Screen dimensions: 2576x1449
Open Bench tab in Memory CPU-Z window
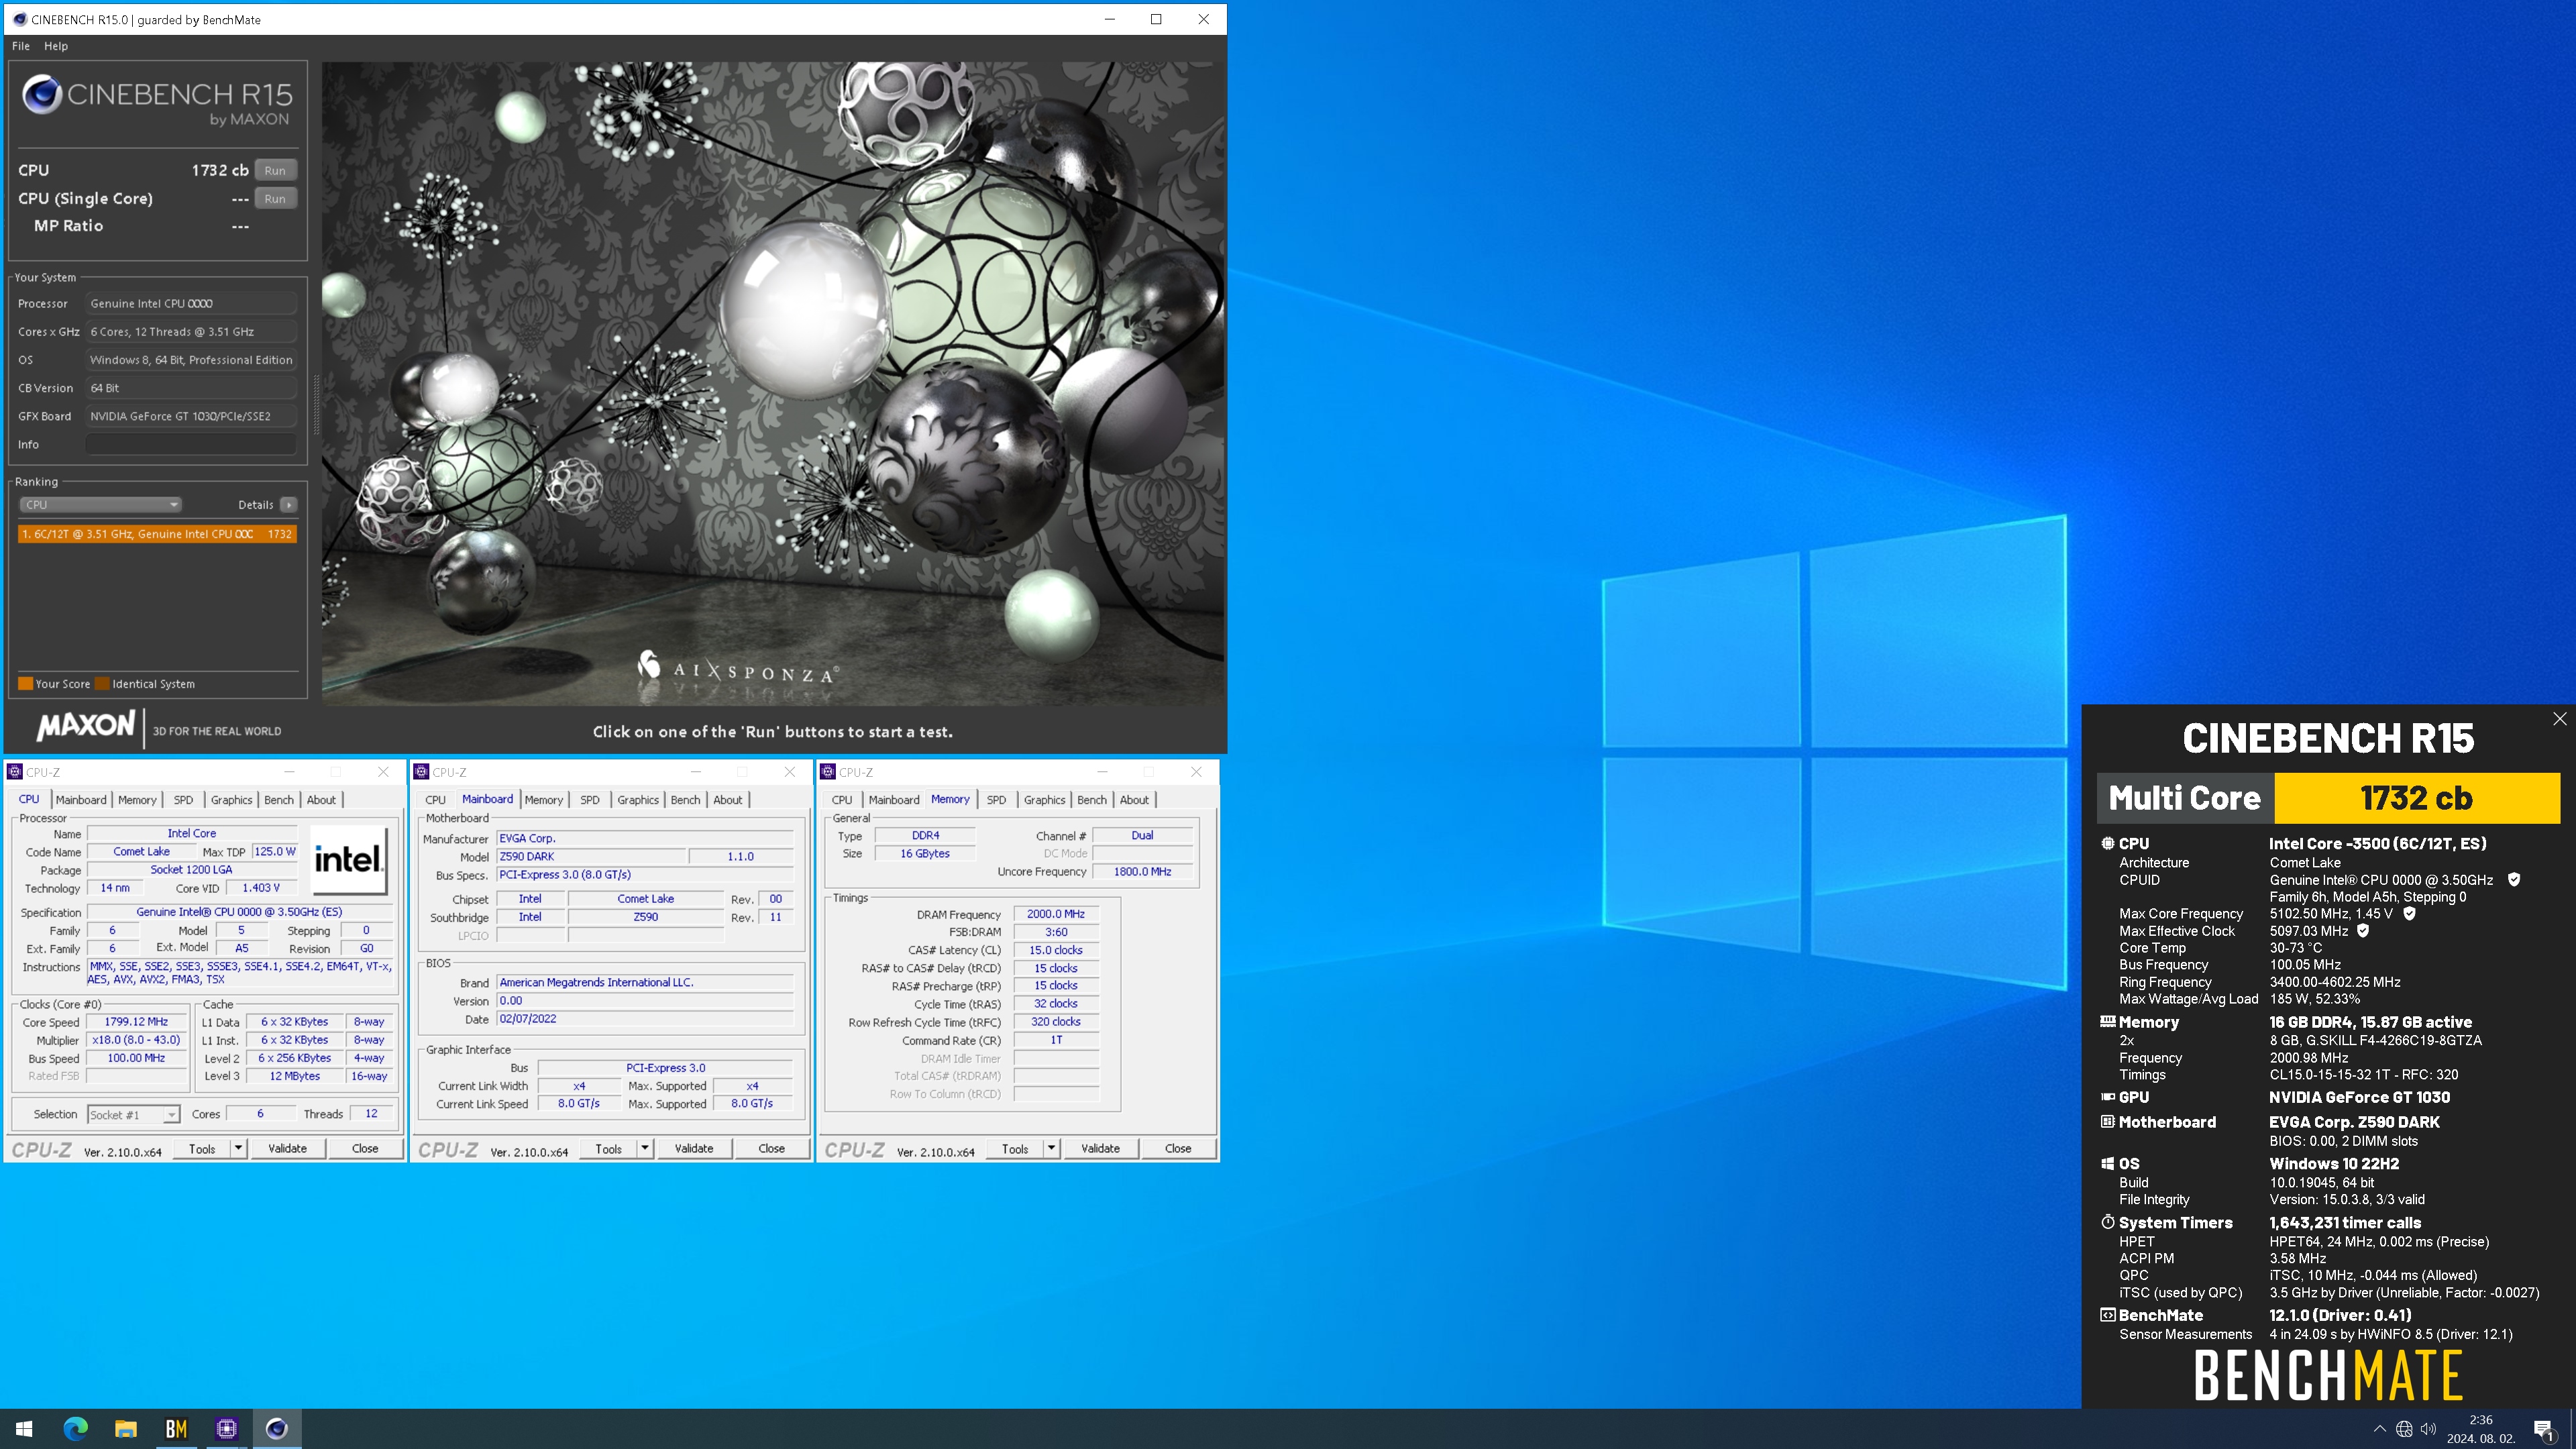[1092, 800]
